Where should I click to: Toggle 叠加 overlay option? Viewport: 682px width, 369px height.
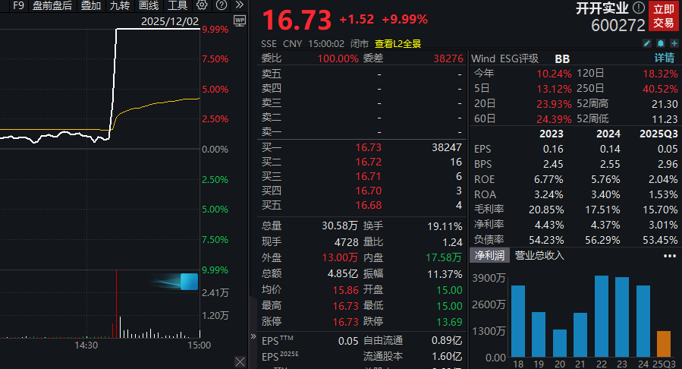[91, 6]
